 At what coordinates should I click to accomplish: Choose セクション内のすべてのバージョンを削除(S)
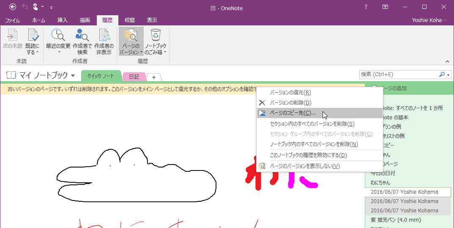tap(320, 124)
